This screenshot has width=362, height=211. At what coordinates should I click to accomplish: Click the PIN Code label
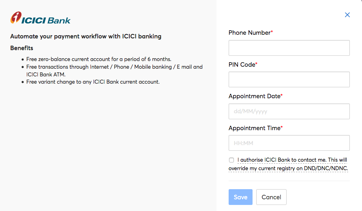(242, 65)
